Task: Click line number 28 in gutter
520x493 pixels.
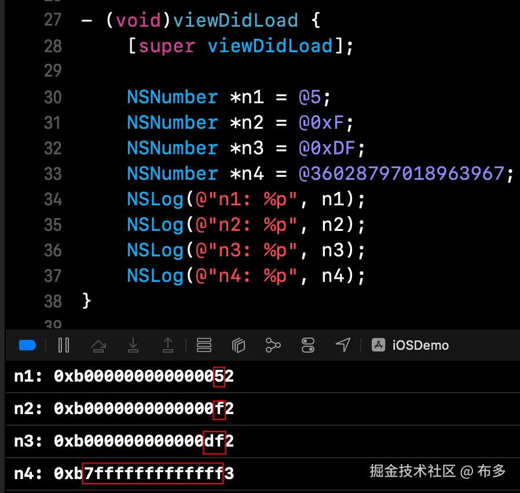Action: pos(53,46)
